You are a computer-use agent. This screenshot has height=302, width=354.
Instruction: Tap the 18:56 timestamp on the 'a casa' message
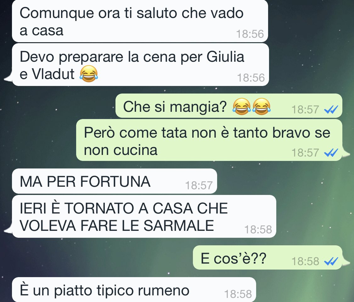[250, 34]
